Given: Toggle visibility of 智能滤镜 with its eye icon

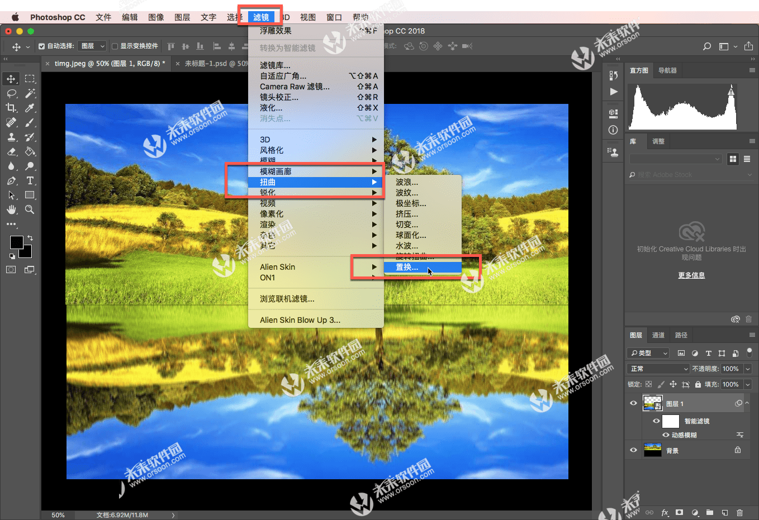Looking at the screenshot, I should pyautogui.click(x=656, y=421).
